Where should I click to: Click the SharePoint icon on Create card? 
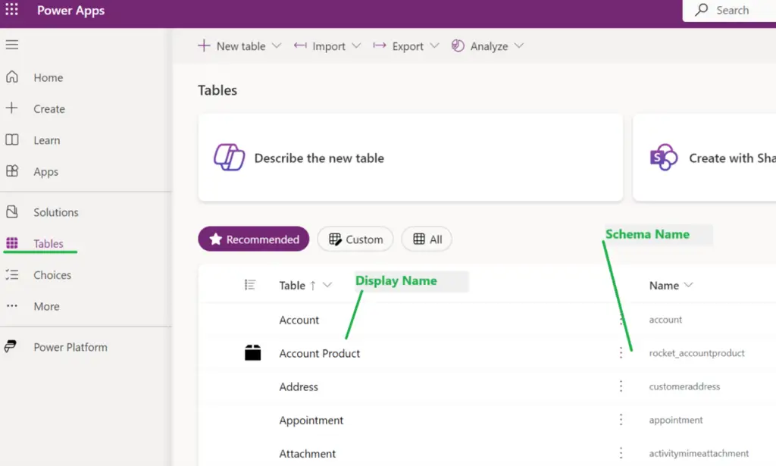click(663, 158)
